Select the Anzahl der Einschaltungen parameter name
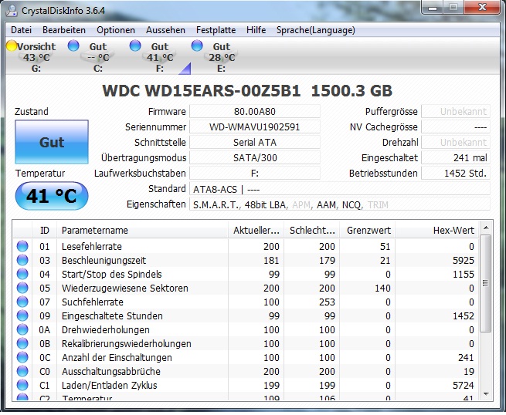 click(117, 358)
